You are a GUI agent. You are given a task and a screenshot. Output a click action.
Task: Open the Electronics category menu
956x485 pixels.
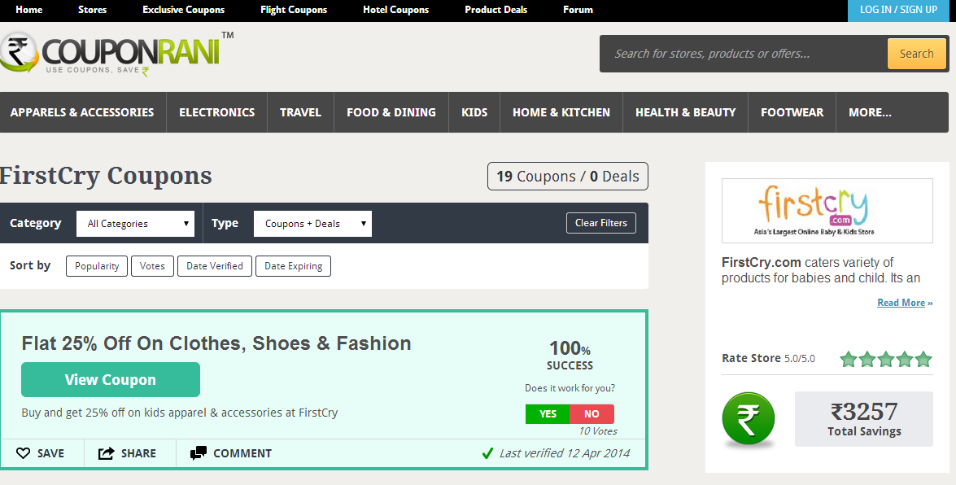click(216, 112)
